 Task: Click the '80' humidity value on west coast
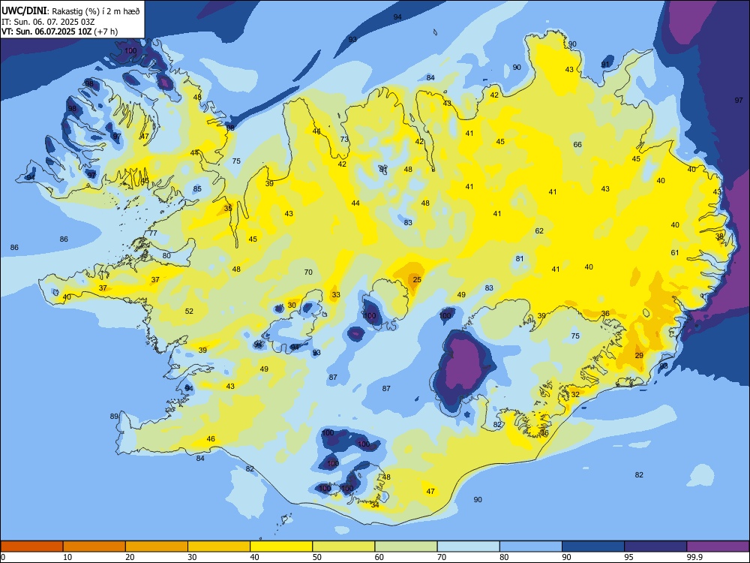point(166,256)
